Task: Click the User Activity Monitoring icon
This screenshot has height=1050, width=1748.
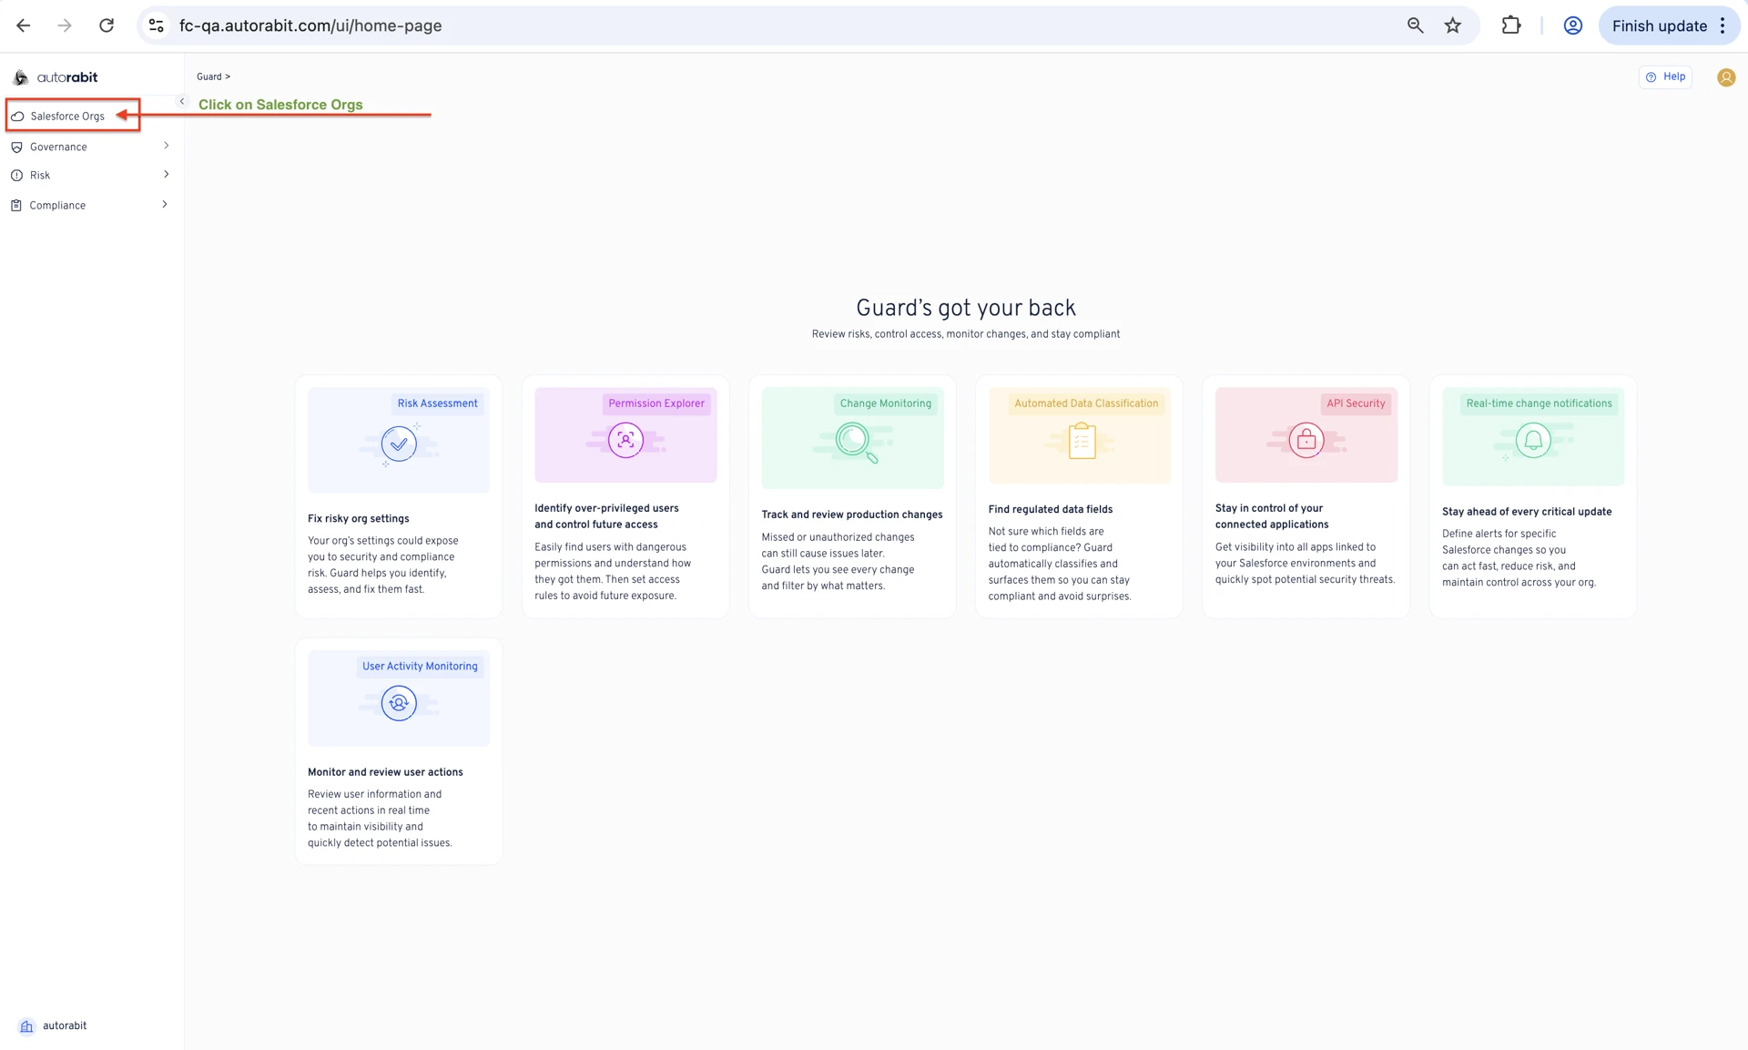Action: (x=399, y=703)
